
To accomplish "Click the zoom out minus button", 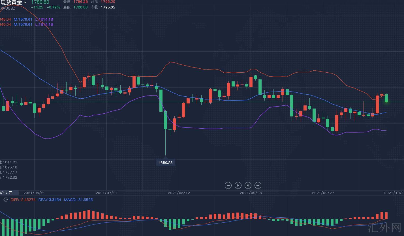I will click(228, 185).
